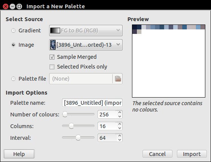Decrease Interval with the down arrow
The height and width of the screenshot is (162, 211).
point(119,140)
